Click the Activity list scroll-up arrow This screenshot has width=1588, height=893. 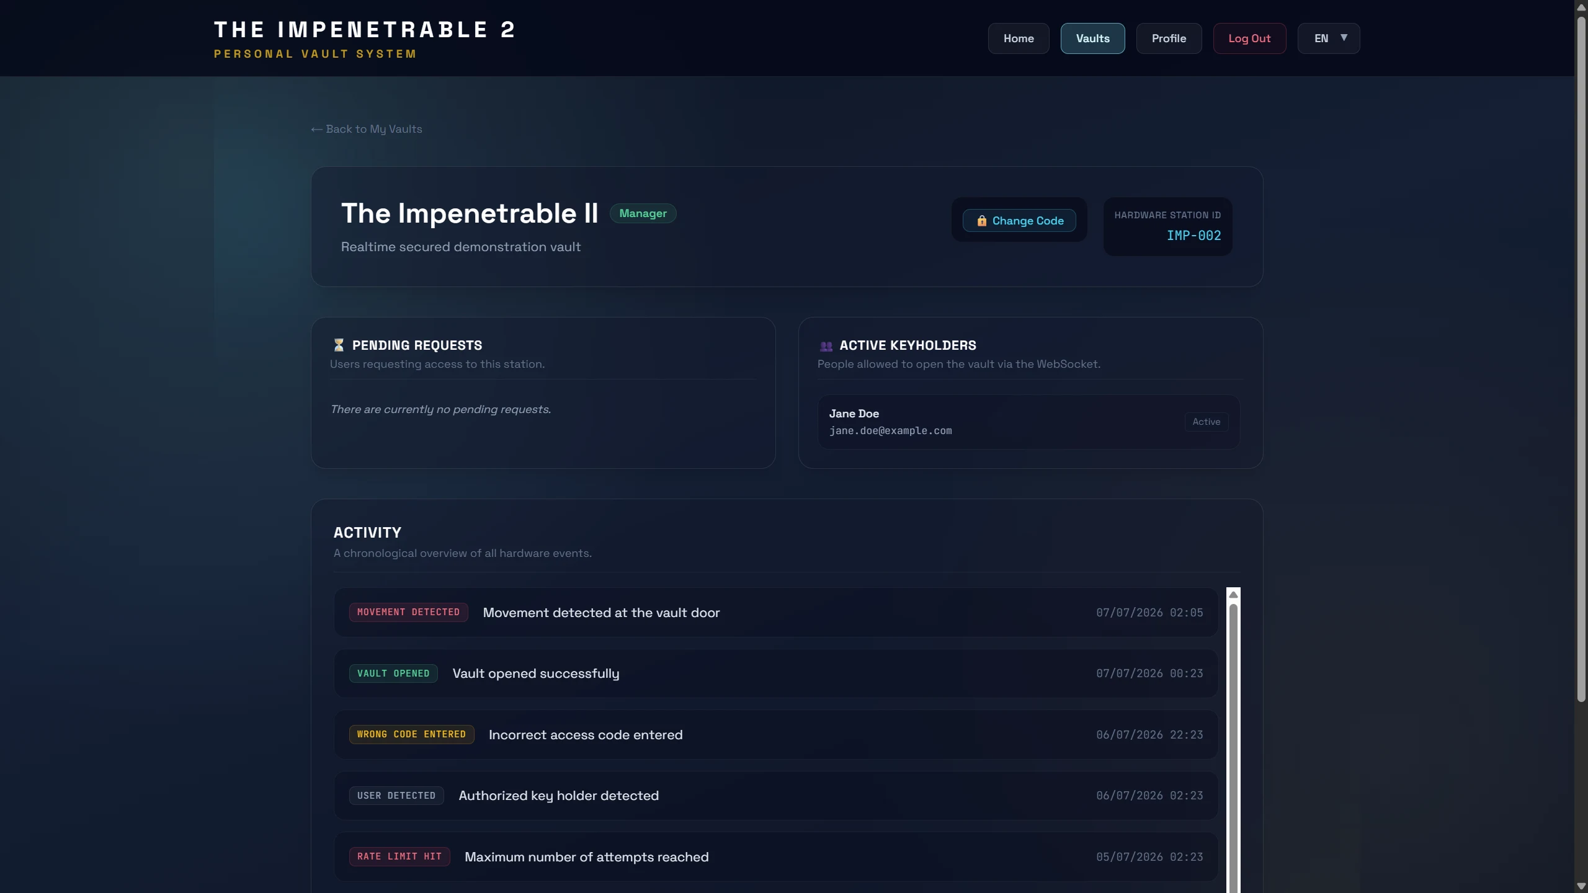1233,595
